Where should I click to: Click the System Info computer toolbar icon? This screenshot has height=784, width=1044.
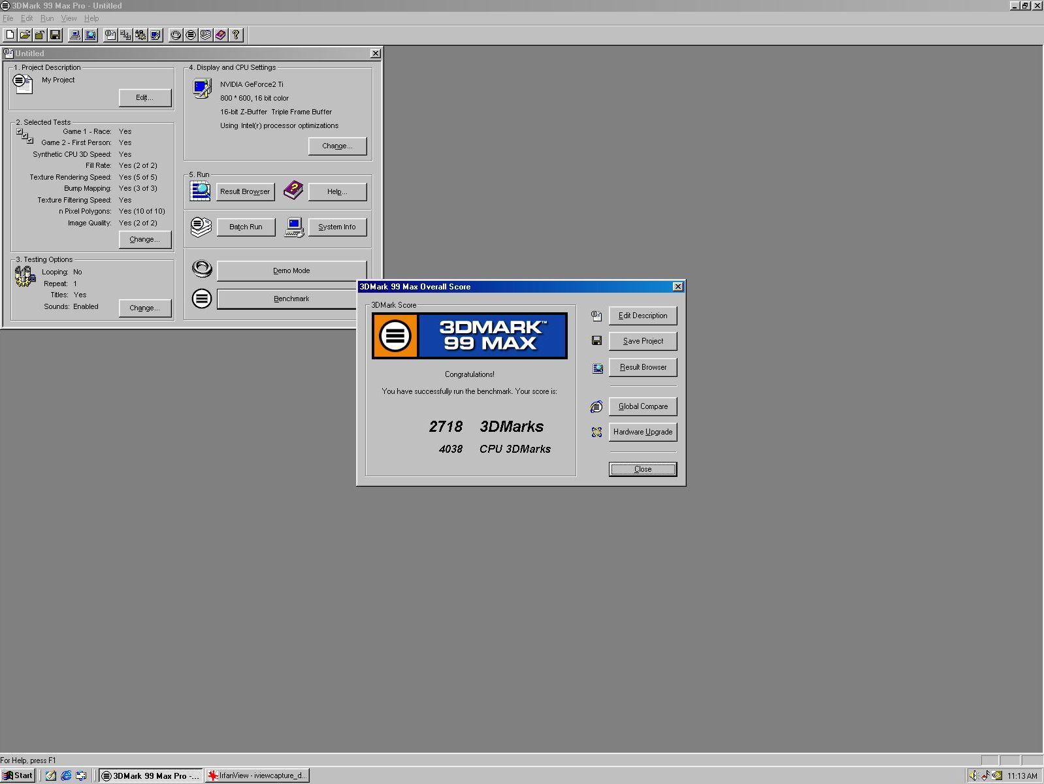pyautogui.click(x=75, y=35)
